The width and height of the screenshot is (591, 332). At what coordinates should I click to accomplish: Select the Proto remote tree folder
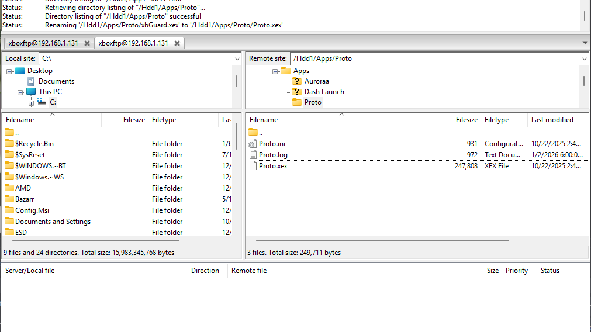point(313,102)
